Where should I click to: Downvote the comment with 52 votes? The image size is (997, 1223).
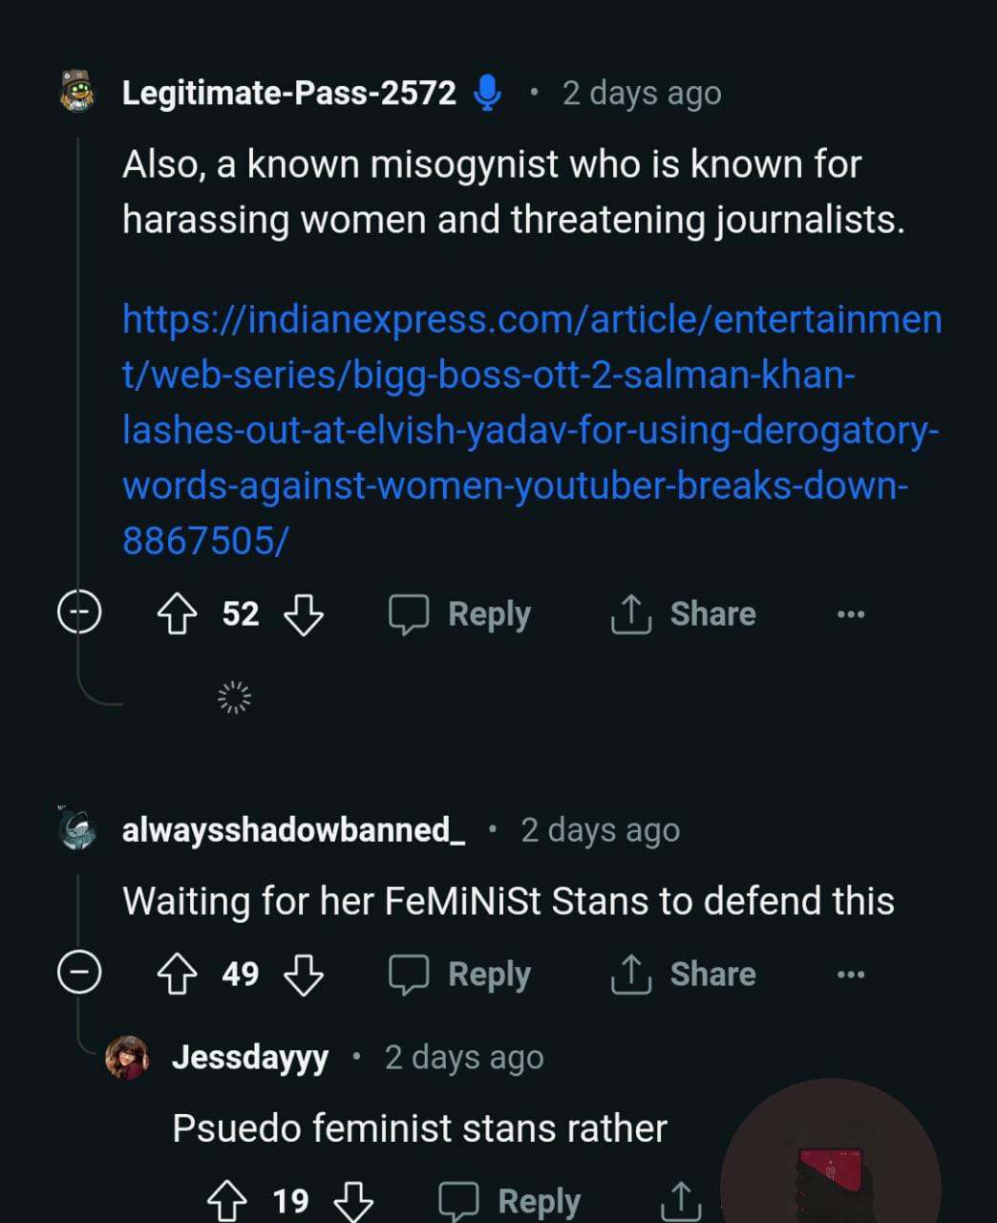coord(304,613)
